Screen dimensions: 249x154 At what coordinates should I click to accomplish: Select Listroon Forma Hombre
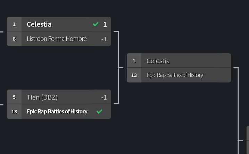coord(57,39)
